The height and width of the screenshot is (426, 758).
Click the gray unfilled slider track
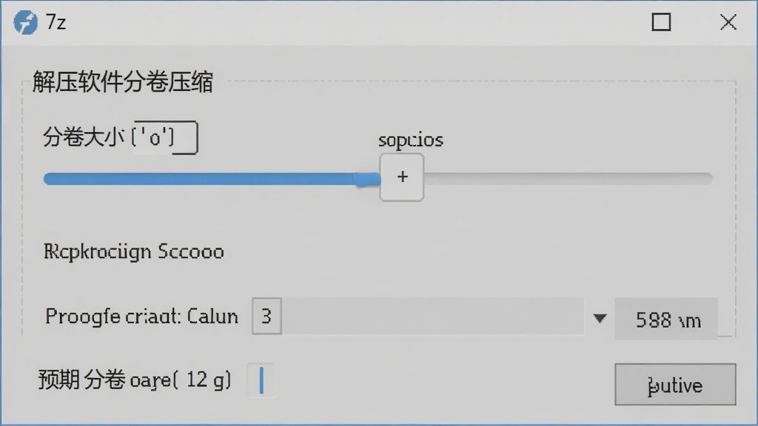[568, 179]
